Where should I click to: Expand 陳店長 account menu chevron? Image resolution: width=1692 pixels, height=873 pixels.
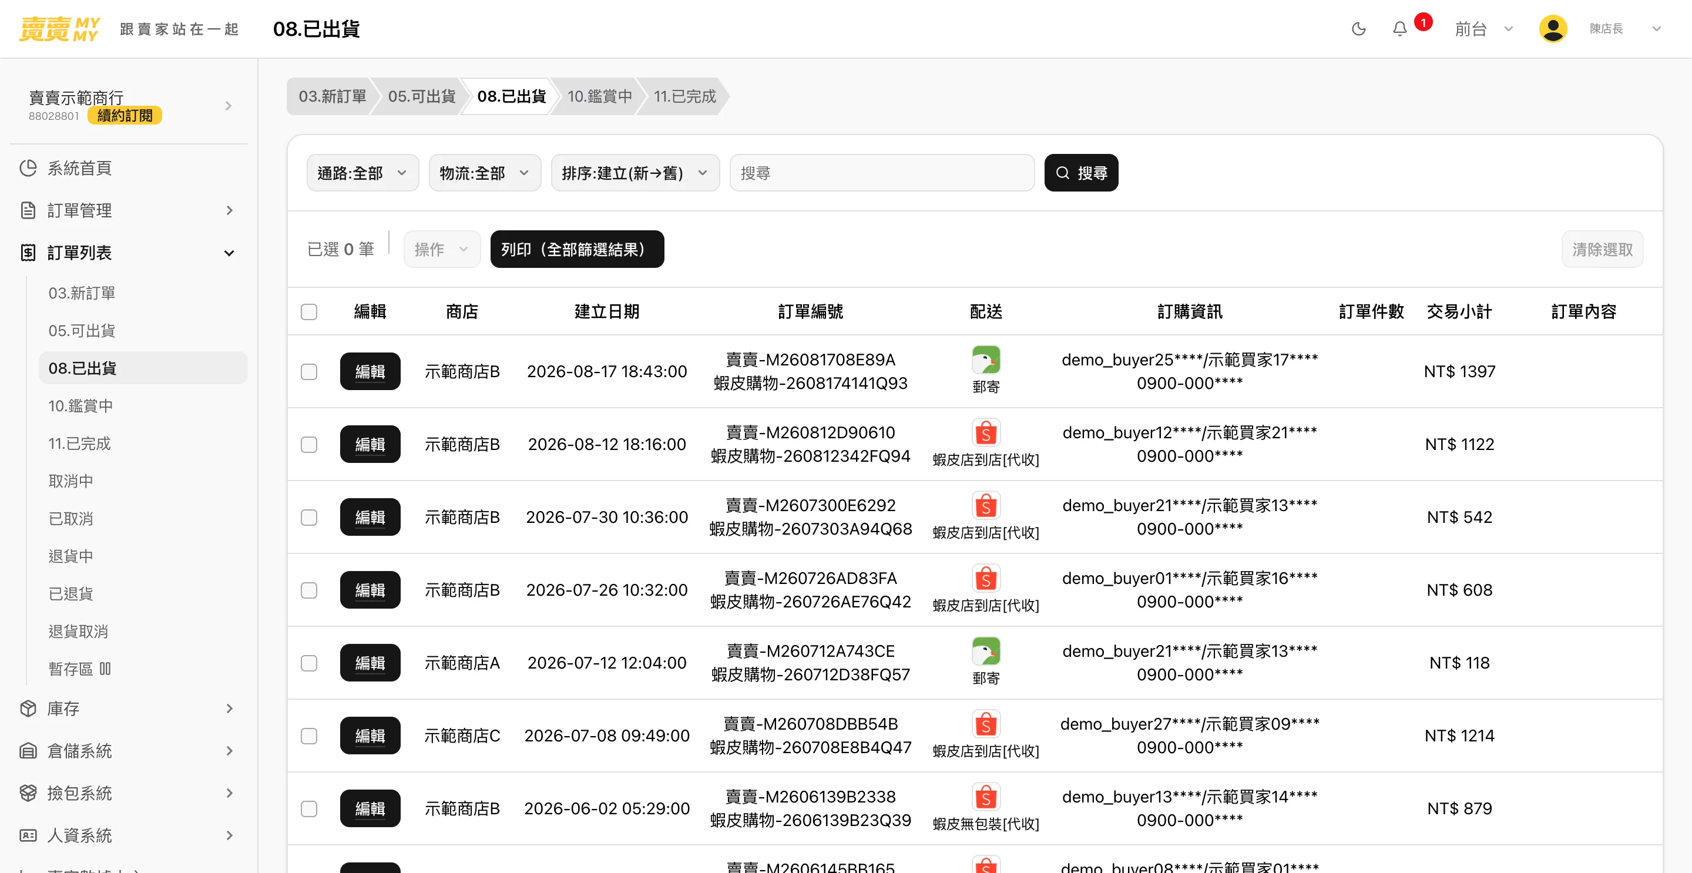(1657, 29)
